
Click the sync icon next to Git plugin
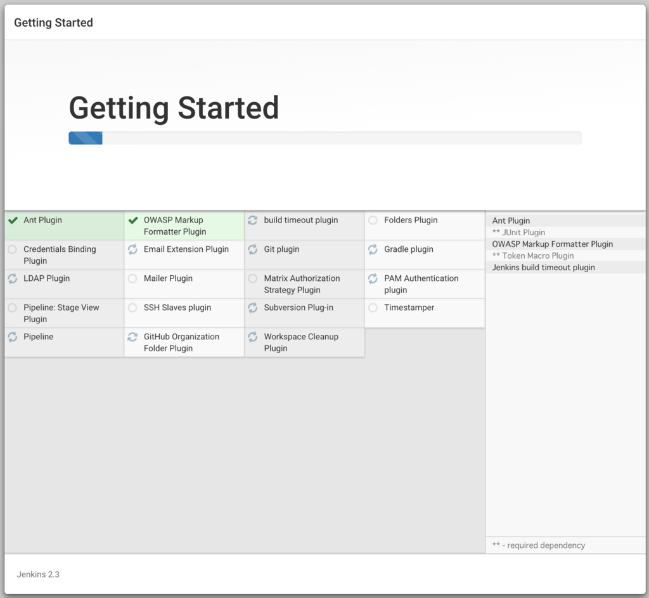coord(252,249)
